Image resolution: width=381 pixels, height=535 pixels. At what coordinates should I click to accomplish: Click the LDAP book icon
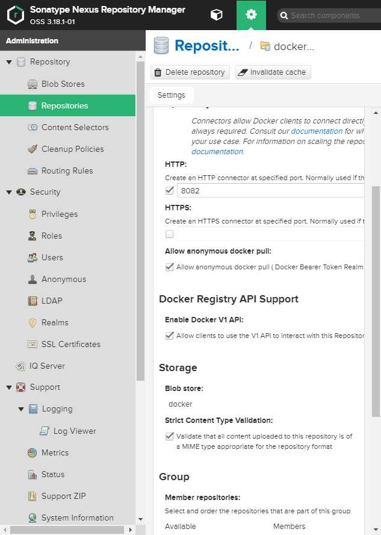click(x=33, y=301)
